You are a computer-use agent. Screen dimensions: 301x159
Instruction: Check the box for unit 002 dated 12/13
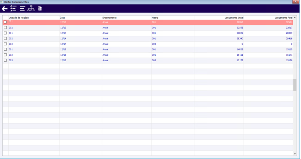click(x=5, y=27)
